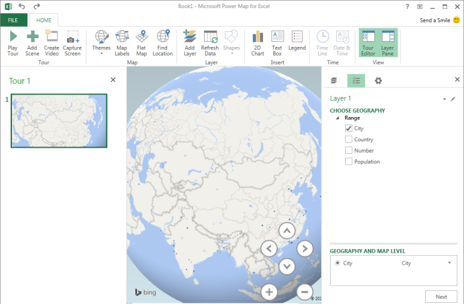The image size is (464, 304).
Task: Refresh Data from the workbook
Action: pos(210,43)
